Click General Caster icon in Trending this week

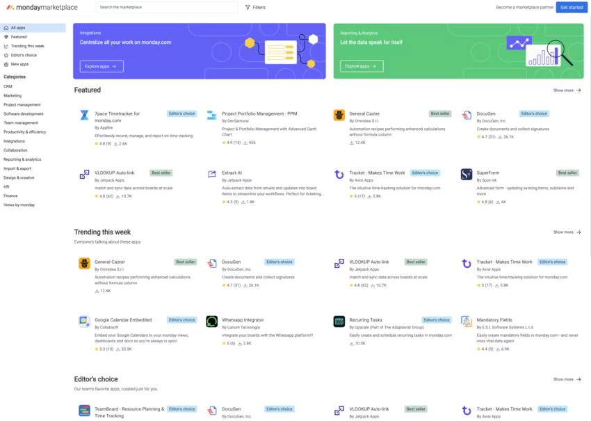84,263
